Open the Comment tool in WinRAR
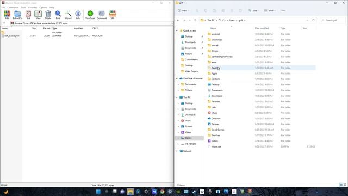The width and height of the screenshot is (348, 196). point(102,15)
